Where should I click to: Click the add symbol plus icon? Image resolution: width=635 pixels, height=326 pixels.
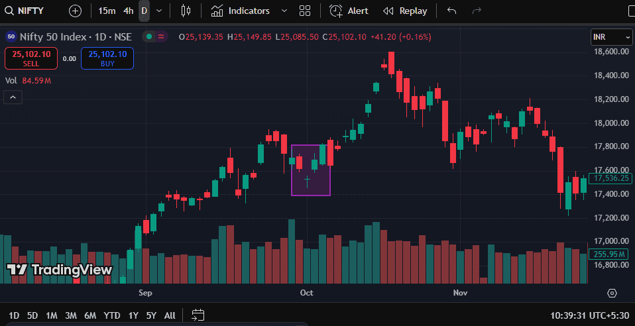coord(76,11)
